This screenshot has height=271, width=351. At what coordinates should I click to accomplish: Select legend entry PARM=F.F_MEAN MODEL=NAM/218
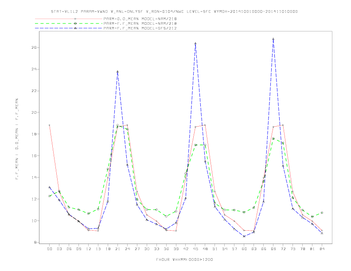(140, 23)
